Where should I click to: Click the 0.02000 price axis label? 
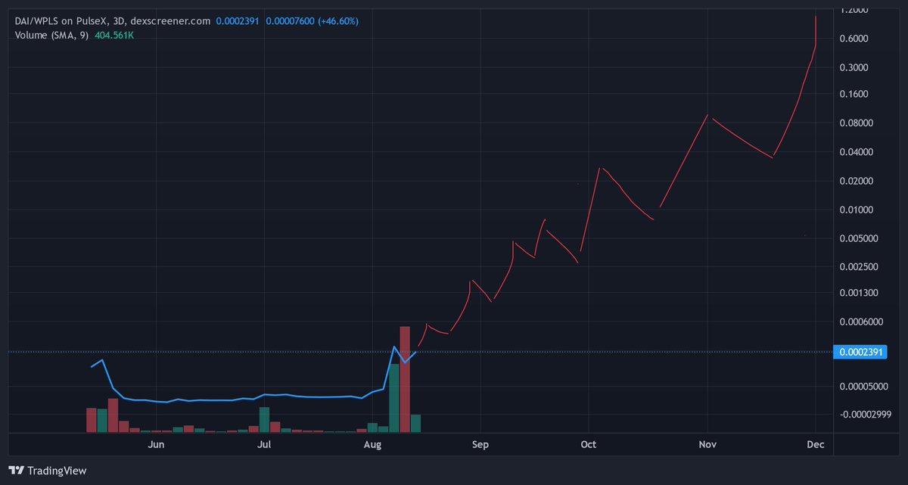855,181
